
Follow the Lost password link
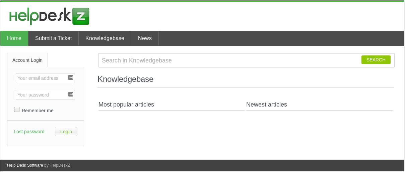pos(29,132)
